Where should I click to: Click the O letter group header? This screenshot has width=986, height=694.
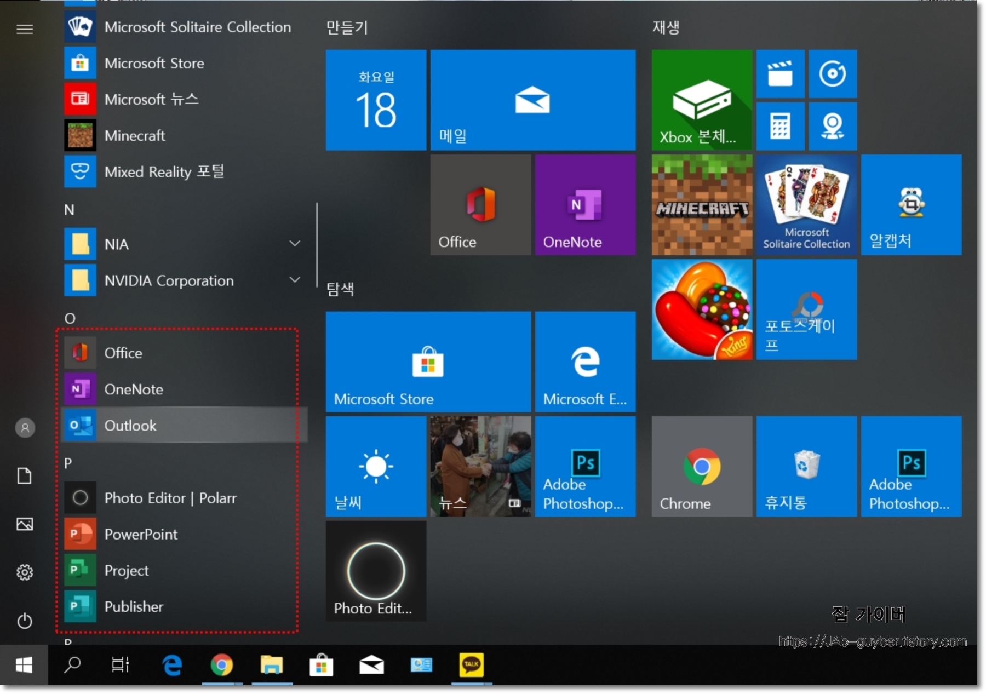(x=70, y=318)
